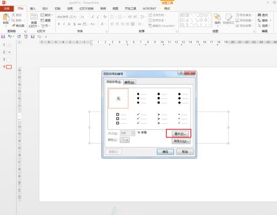Click the Picture button in dialog
The width and height of the screenshot is (277, 215).
[181, 134]
